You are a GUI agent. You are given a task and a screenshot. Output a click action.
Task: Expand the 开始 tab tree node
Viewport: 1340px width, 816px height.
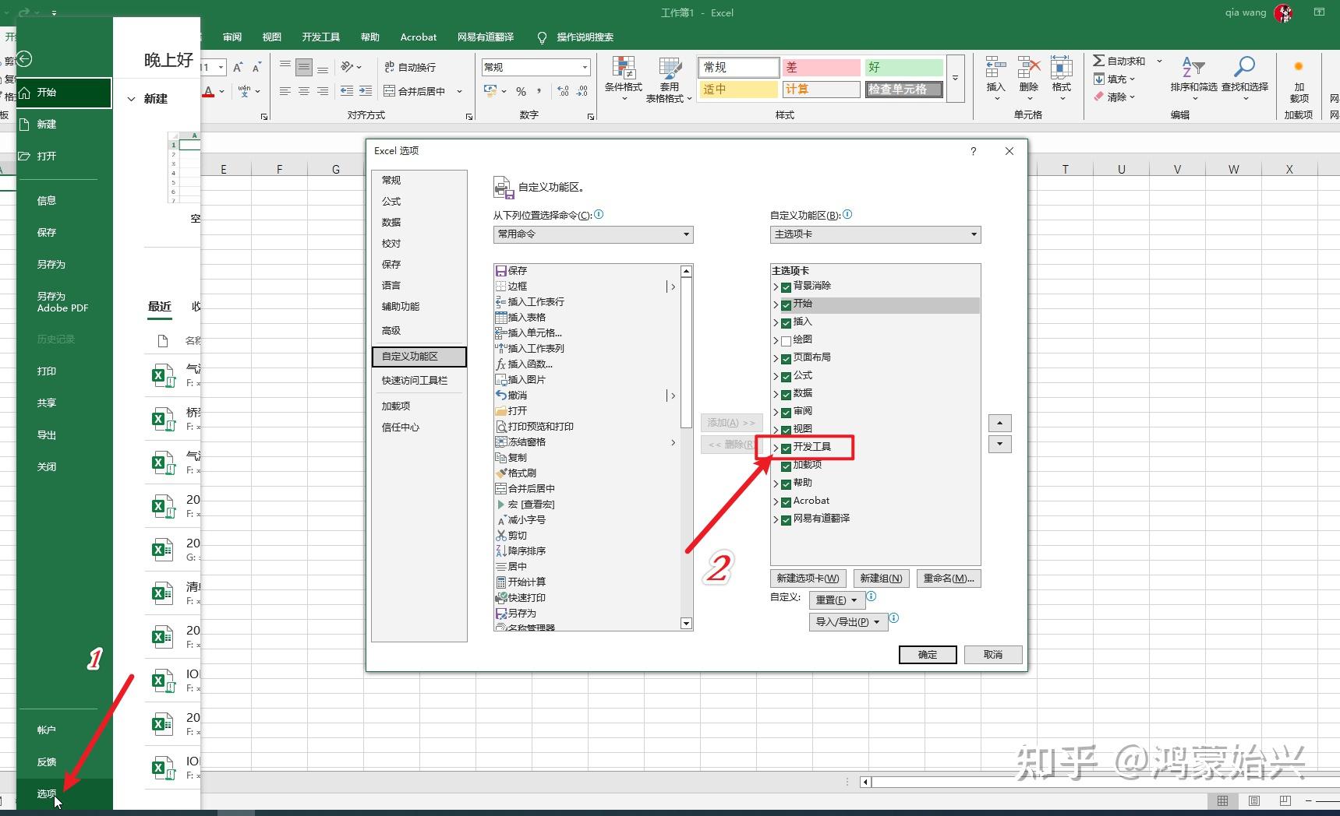click(x=776, y=304)
